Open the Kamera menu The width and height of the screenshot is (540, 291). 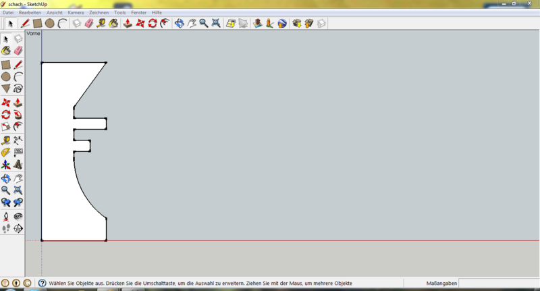(x=76, y=13)
